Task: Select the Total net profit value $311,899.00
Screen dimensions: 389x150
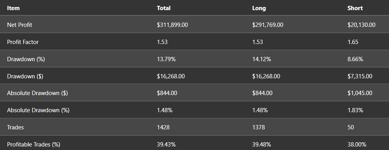Action: [172, 25]
